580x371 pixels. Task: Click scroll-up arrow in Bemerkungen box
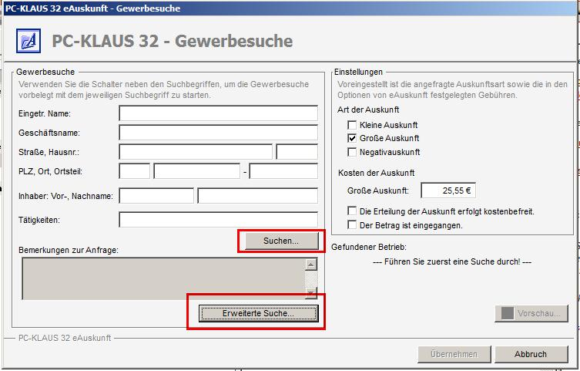310,265
